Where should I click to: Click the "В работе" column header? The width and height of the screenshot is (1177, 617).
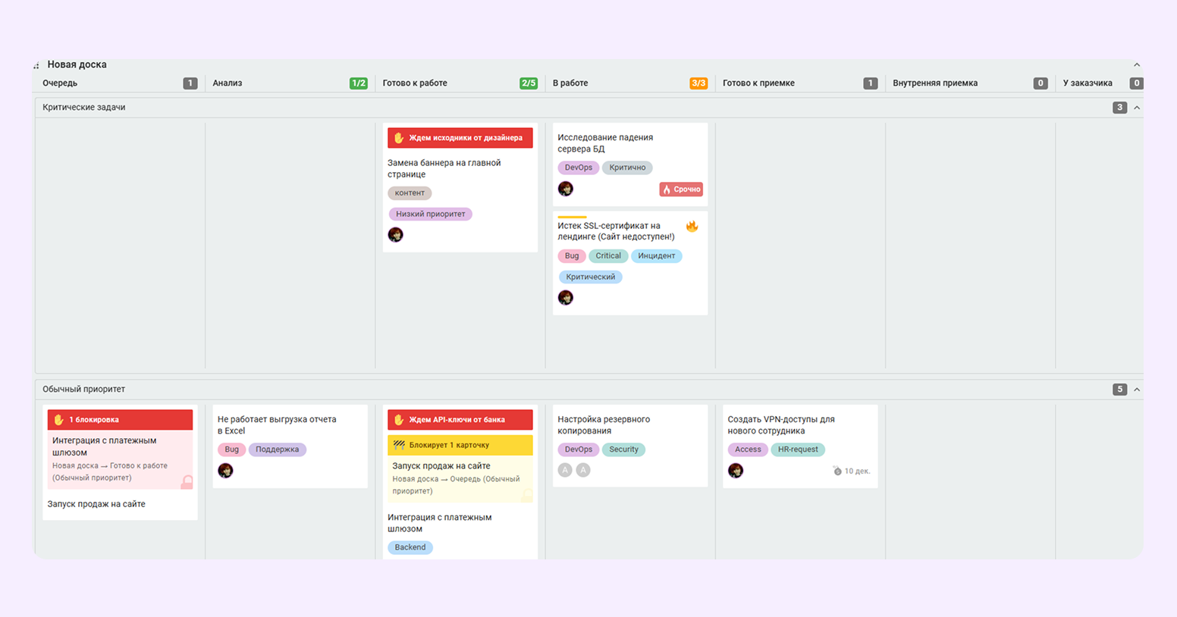click(x=570, y=83)
